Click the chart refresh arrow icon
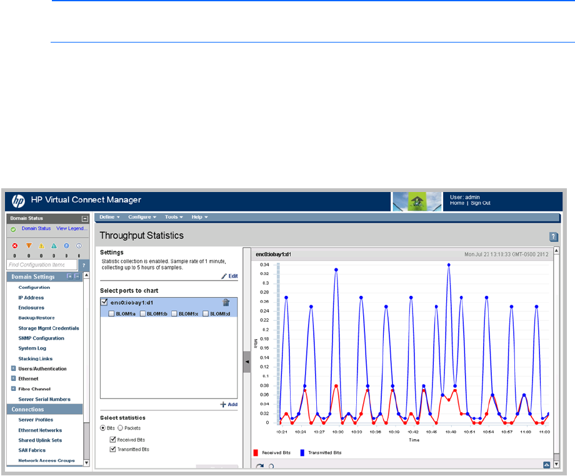 (259, 467)
